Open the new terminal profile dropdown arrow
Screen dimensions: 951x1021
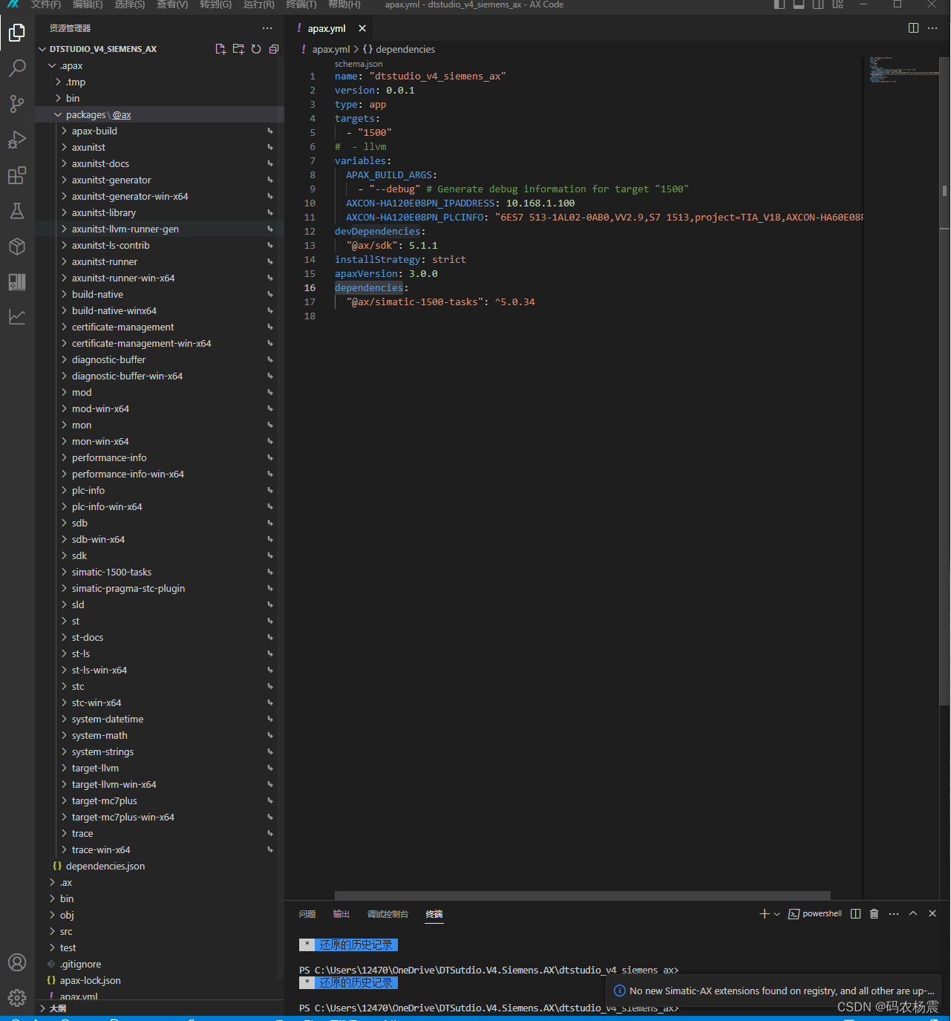point(777,914)
